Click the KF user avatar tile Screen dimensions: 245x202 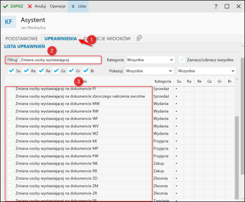coord(8,22)
